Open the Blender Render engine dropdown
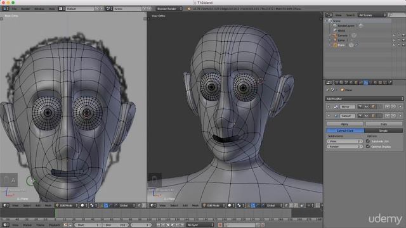This screenshot has width=406, height=228. coord(169,8)
